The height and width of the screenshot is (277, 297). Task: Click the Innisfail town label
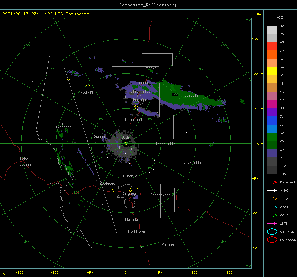(x=133, y=119)
